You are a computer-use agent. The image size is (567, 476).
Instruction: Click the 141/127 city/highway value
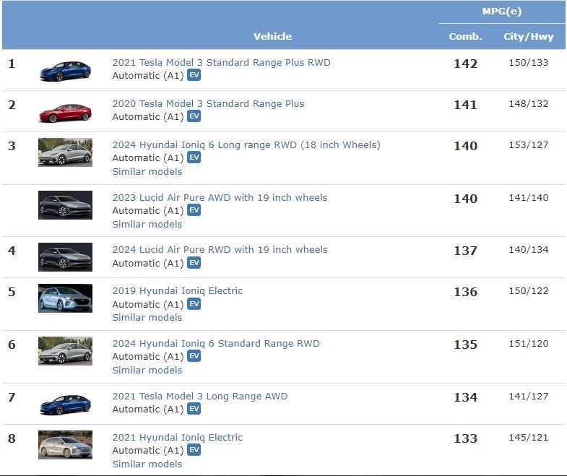coord(529,397)
